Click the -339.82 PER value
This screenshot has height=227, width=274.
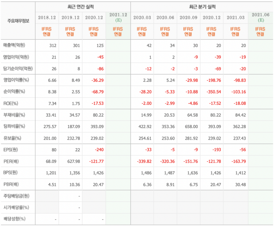[x=144, y=162]
